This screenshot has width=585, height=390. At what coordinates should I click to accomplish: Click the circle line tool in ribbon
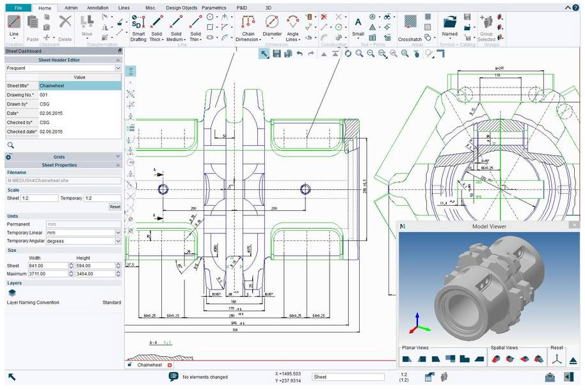pyautogui.click(x=210, y=17)
